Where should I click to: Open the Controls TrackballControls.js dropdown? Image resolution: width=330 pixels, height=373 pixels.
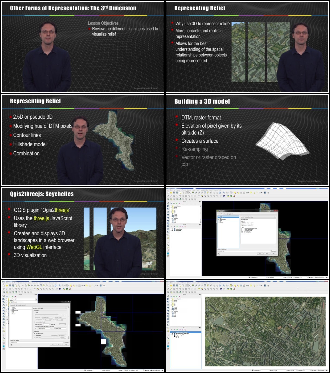point(260,217)
